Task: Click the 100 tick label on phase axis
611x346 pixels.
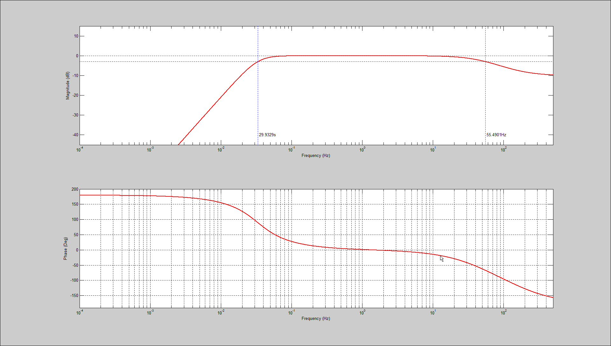Action: tap(75, 220)
